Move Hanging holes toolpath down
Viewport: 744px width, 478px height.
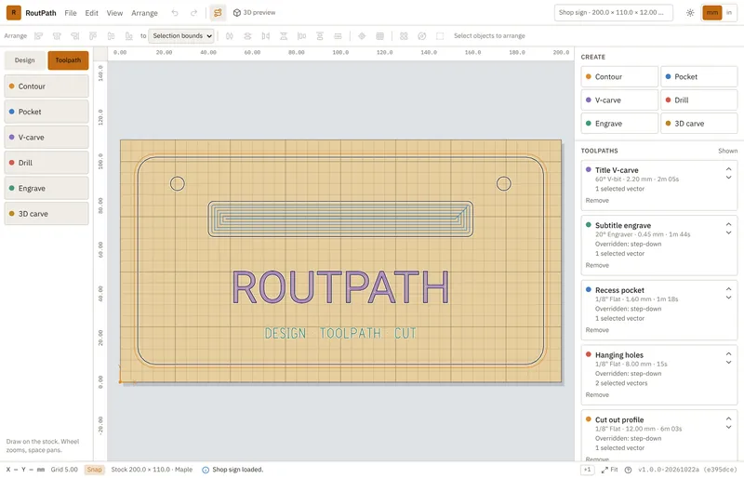(728, 362)
